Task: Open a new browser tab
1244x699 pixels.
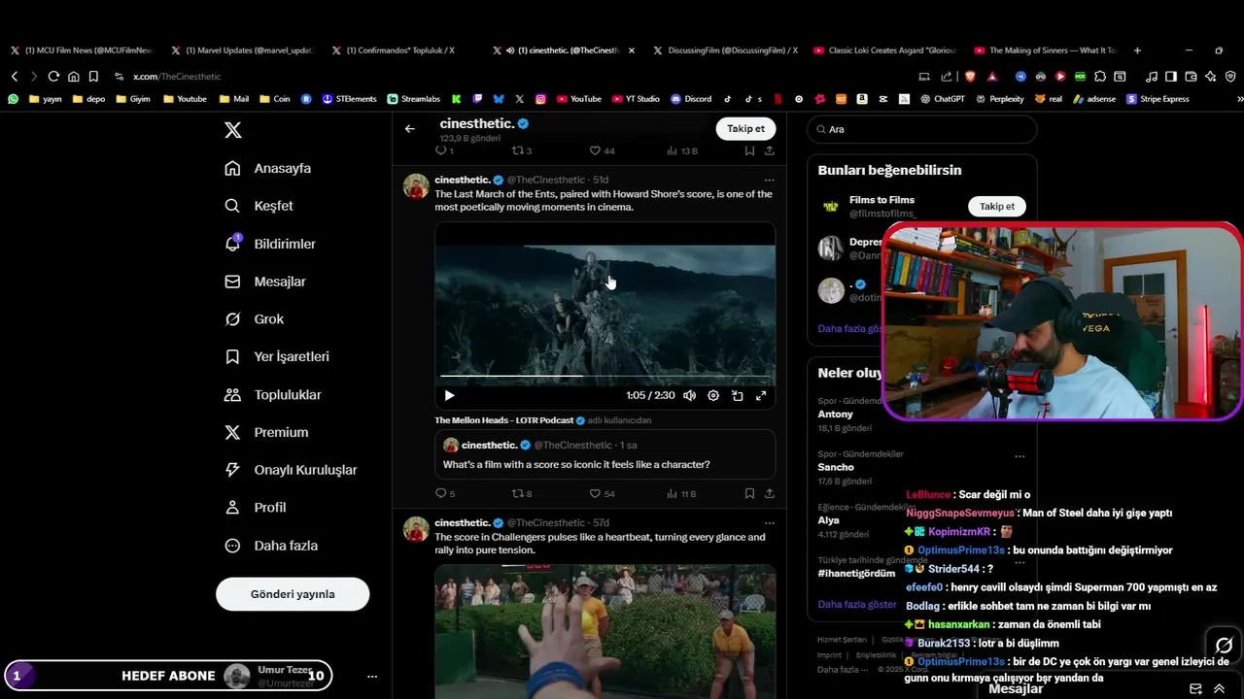Action: click(x=1137, y=50)
